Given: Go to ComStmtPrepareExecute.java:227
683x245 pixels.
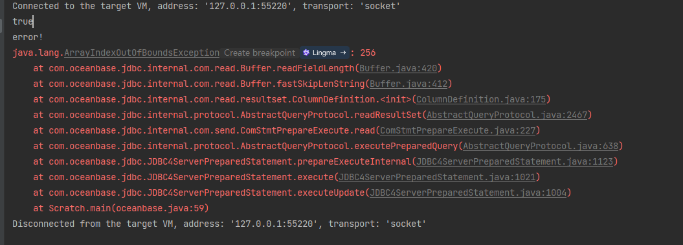Looking at the screenshot, I should [x=458, y=130].
